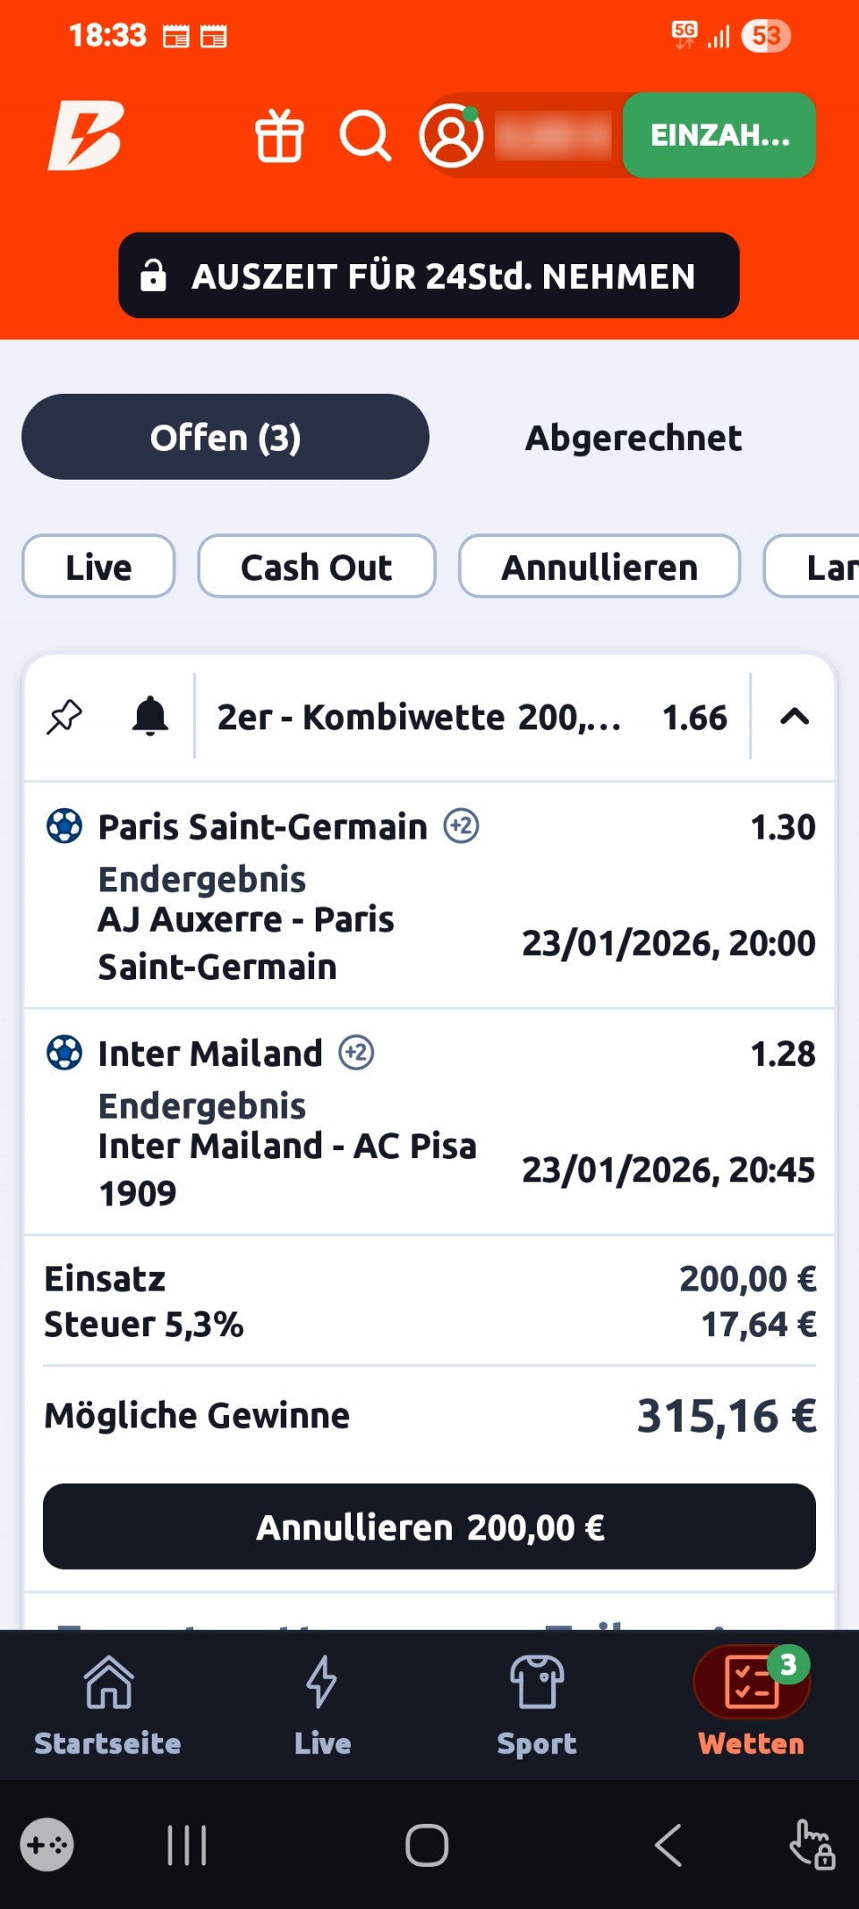This screenshot has height=1909, width=859.
Task: Tap the +2 badge beside Inter Mailand
Action: tap(356, 1053)
